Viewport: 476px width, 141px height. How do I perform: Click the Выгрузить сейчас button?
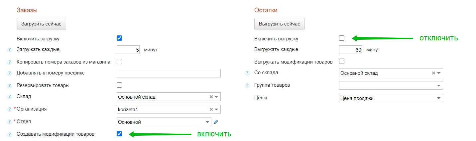point(279,24)
